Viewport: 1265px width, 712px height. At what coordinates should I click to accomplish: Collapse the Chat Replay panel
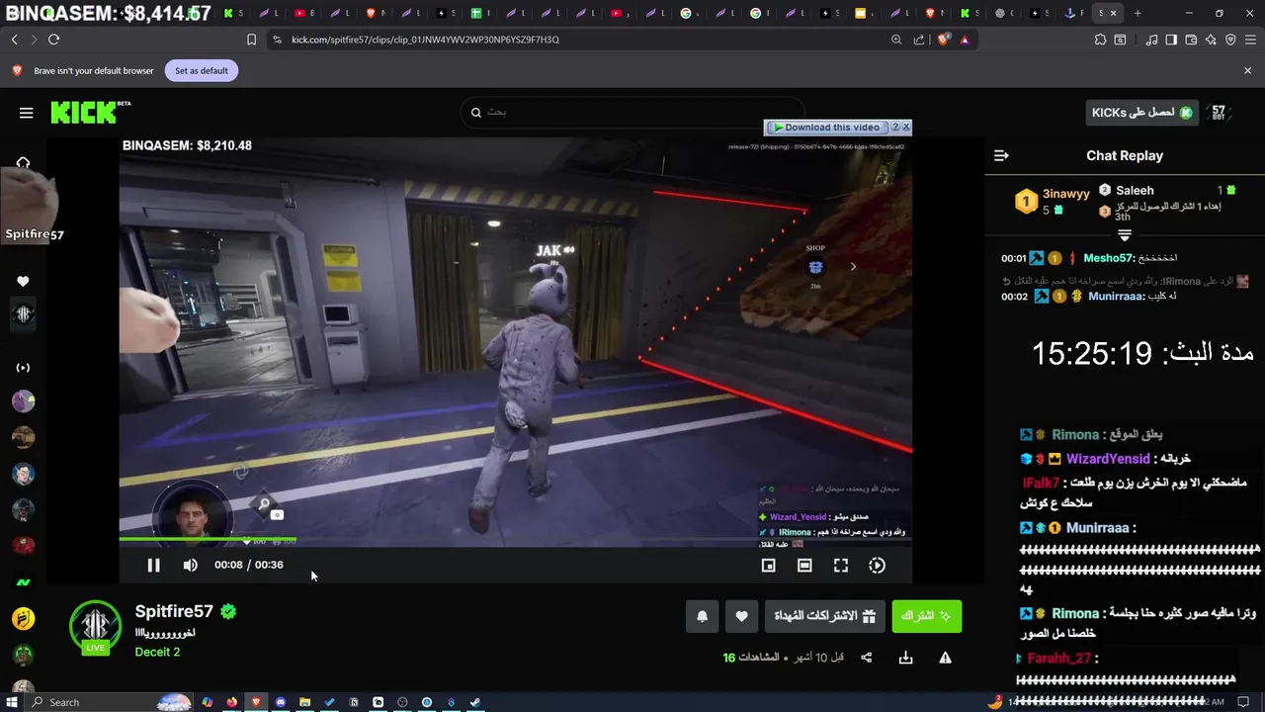click(x=1001, y=155)
